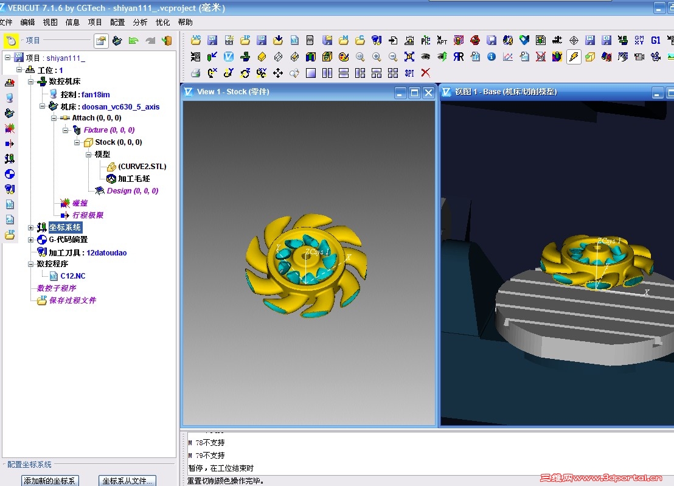Select the Design (0, 0, 0) item
This screenshot has height=486, width=674.
coord(133,191)
